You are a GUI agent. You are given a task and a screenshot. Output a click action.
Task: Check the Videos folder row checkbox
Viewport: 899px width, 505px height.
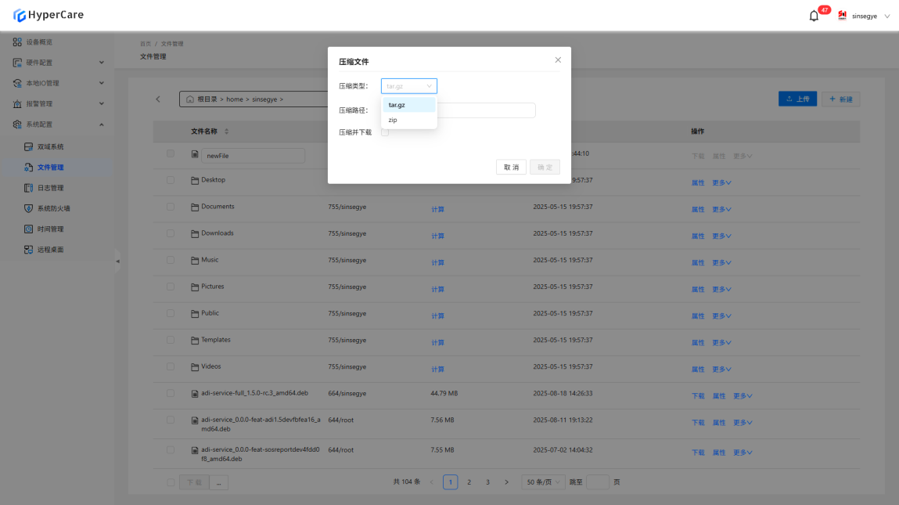click(171, 366)
